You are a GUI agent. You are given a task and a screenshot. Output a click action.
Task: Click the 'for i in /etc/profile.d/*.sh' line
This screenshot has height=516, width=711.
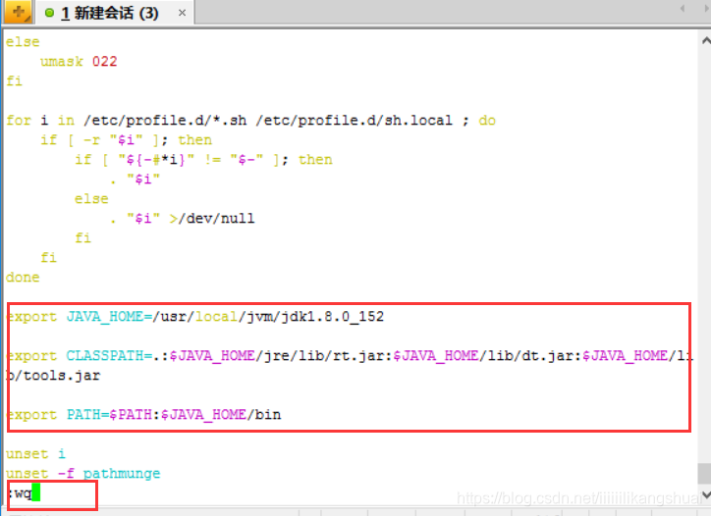coord(250,120)
